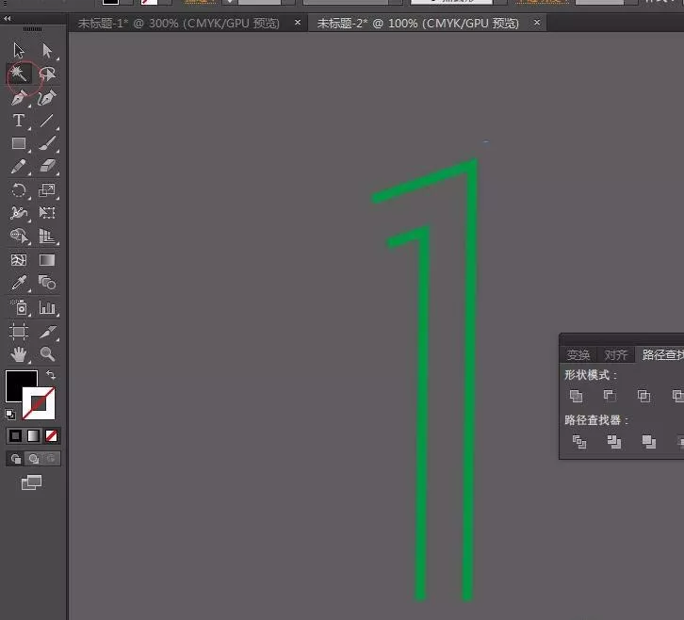Select the Perspective Grid tool
684x620 pixels.
click(47, 237)
